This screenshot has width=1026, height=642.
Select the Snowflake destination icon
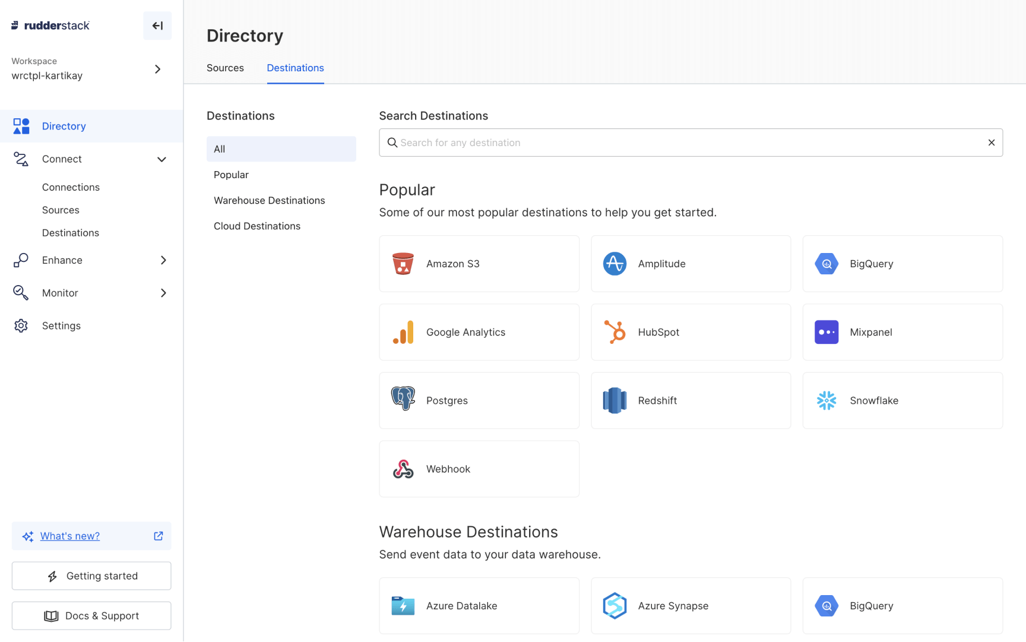(826, 400)
